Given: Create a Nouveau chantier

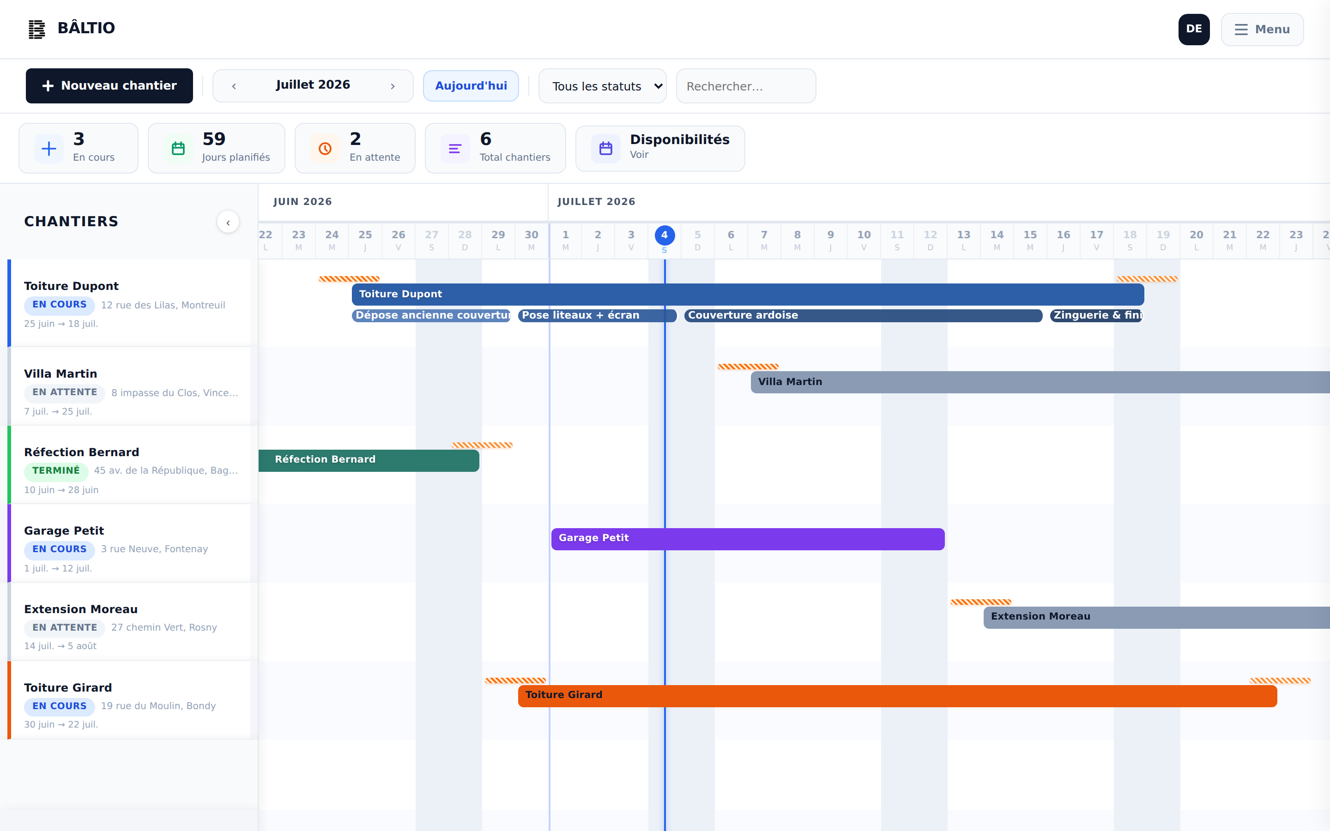Looking at the screenshot, I should pos(109,86).
